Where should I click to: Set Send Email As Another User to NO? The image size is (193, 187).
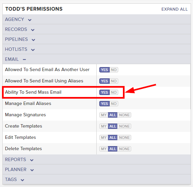[114, 70]
